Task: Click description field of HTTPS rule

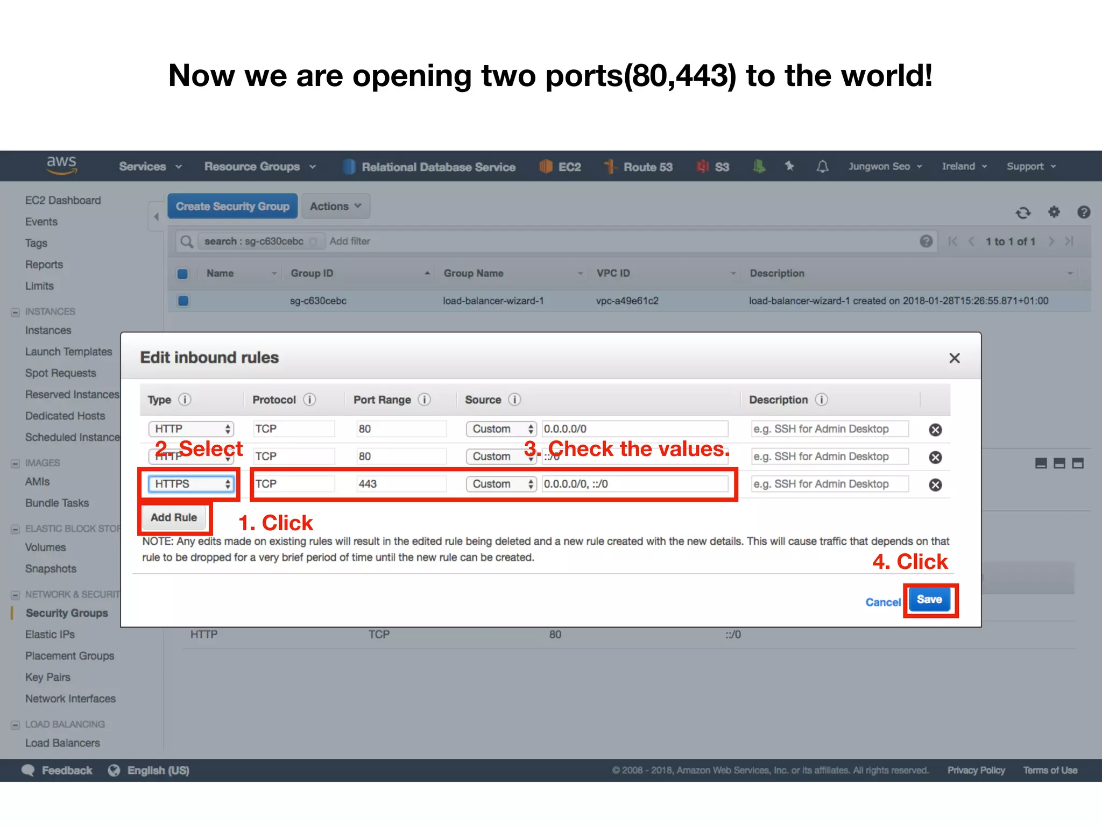Action: point(830,484)
